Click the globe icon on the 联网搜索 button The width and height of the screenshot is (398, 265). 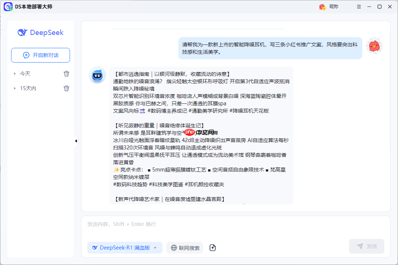point(173,248)
